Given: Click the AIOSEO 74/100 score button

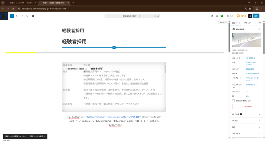Looking at the screenshot, I should click(241, 16).
